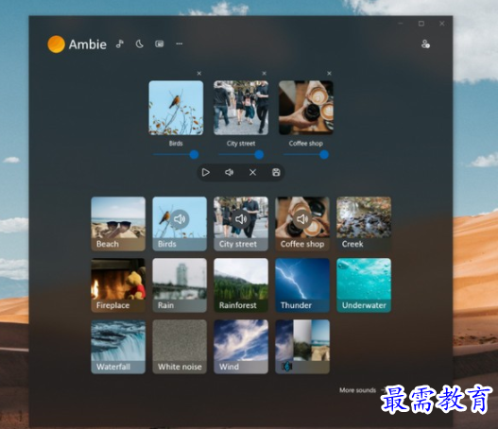Remove Coffee shop from the active mix
The height and width of the screenshot is (429, 498).
(329, 74)
